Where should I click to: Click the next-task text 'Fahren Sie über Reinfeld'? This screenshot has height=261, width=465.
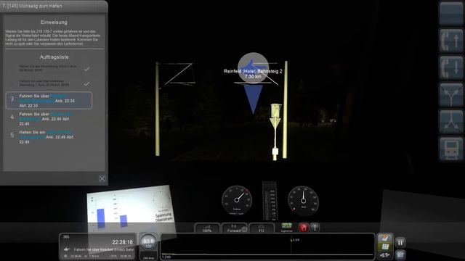[104, 249]
